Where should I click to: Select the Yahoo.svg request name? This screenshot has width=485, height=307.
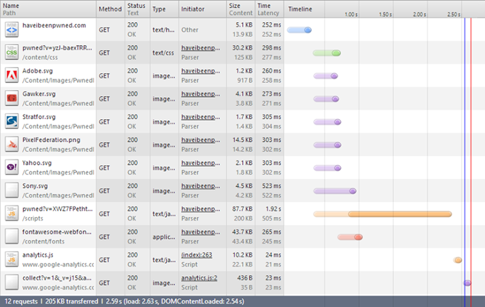pyautogui.click(x=37, y=163)
